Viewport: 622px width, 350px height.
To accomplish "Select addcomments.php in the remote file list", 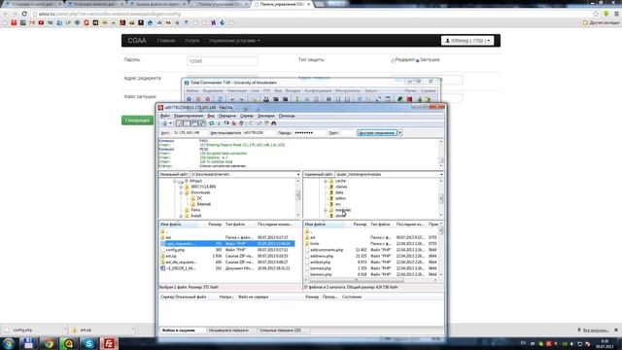I will [327, 250].
